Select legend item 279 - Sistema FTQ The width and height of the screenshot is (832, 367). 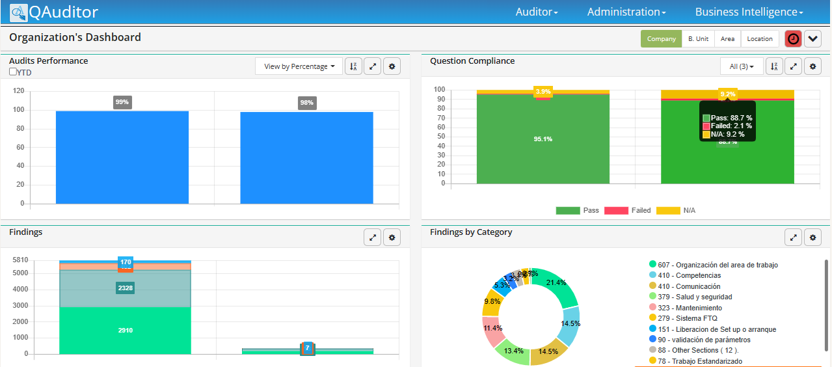tap(683, 318)
